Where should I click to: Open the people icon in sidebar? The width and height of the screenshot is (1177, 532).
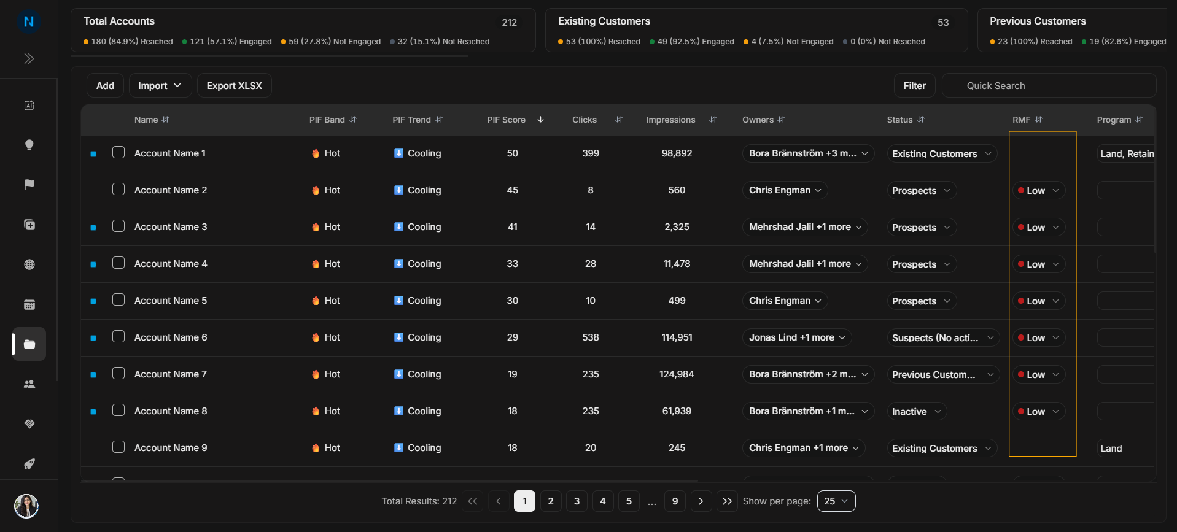click(29, 384)
